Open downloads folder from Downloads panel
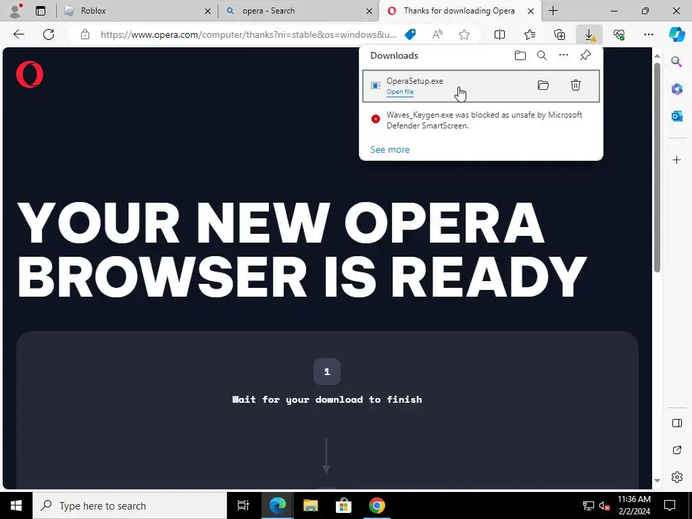Viewport: 692px width, 519px height. [x=520, y=55]
